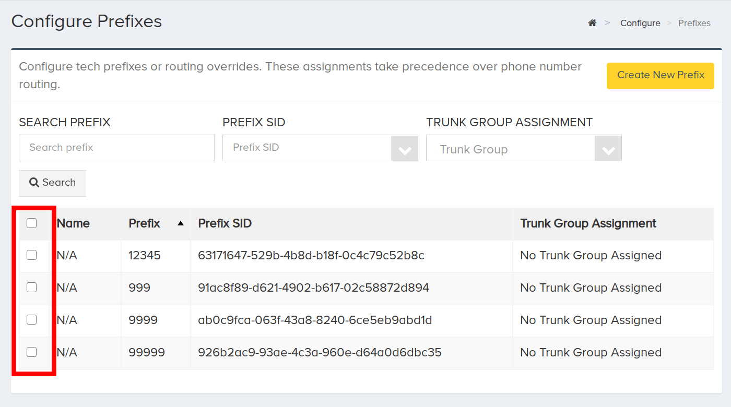Click the Create New Prefix button
The width and height of the screenshot is (731, 407).
click(661, 76)
